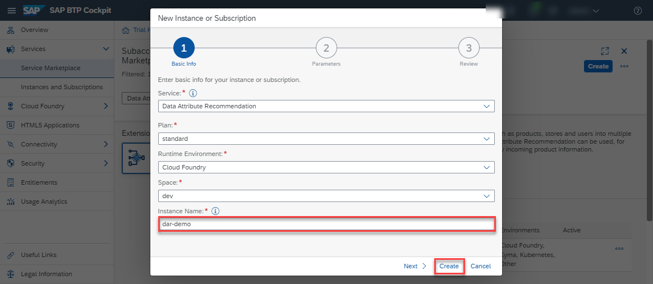Expand the Connectivity navigation section
Image resolution: width=653 pixels, height=284 pixels.
pyautogui.click(x=106, y=144)
